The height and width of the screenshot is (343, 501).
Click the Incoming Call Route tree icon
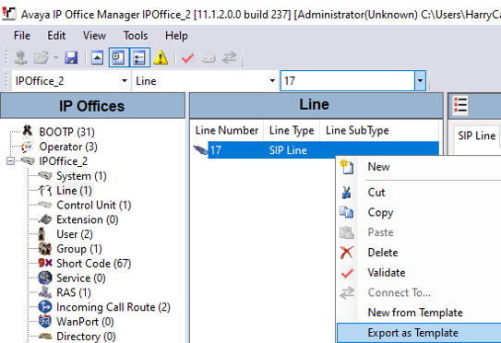44,307
